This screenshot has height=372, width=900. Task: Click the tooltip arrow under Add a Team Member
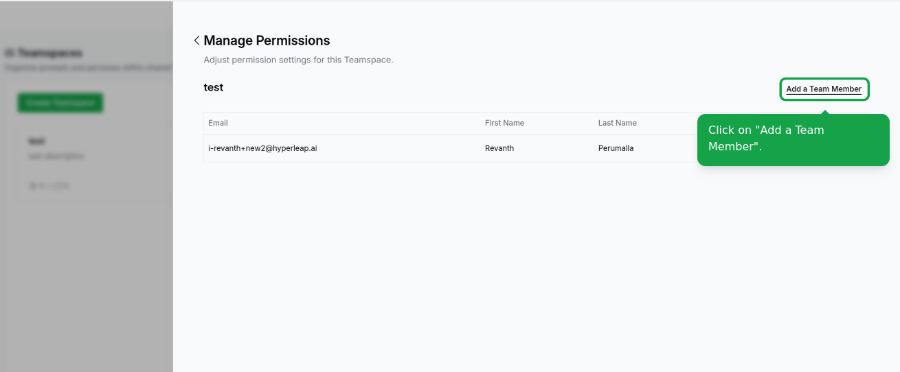point(824,111)
